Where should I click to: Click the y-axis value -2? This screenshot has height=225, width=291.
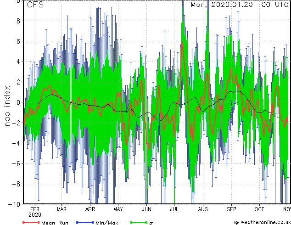tap(16, 123)
